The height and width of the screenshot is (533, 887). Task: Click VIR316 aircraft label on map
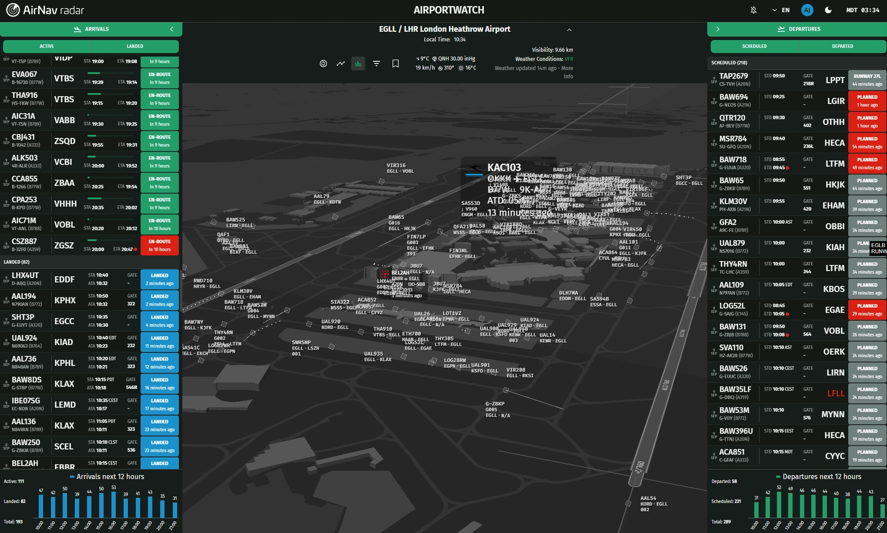400,168
